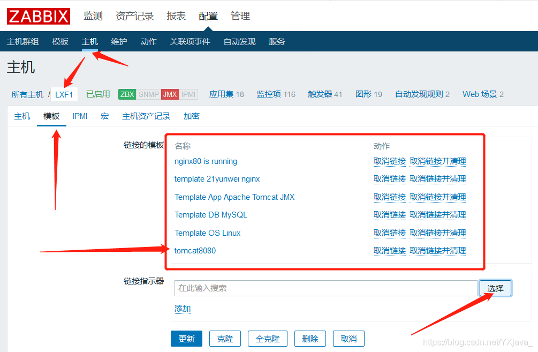Image resolution: width=538 pixels, height=352 pixels.
Task: Click 取消链接并清理 for Template DB MySQL
Action: point(438,215)
